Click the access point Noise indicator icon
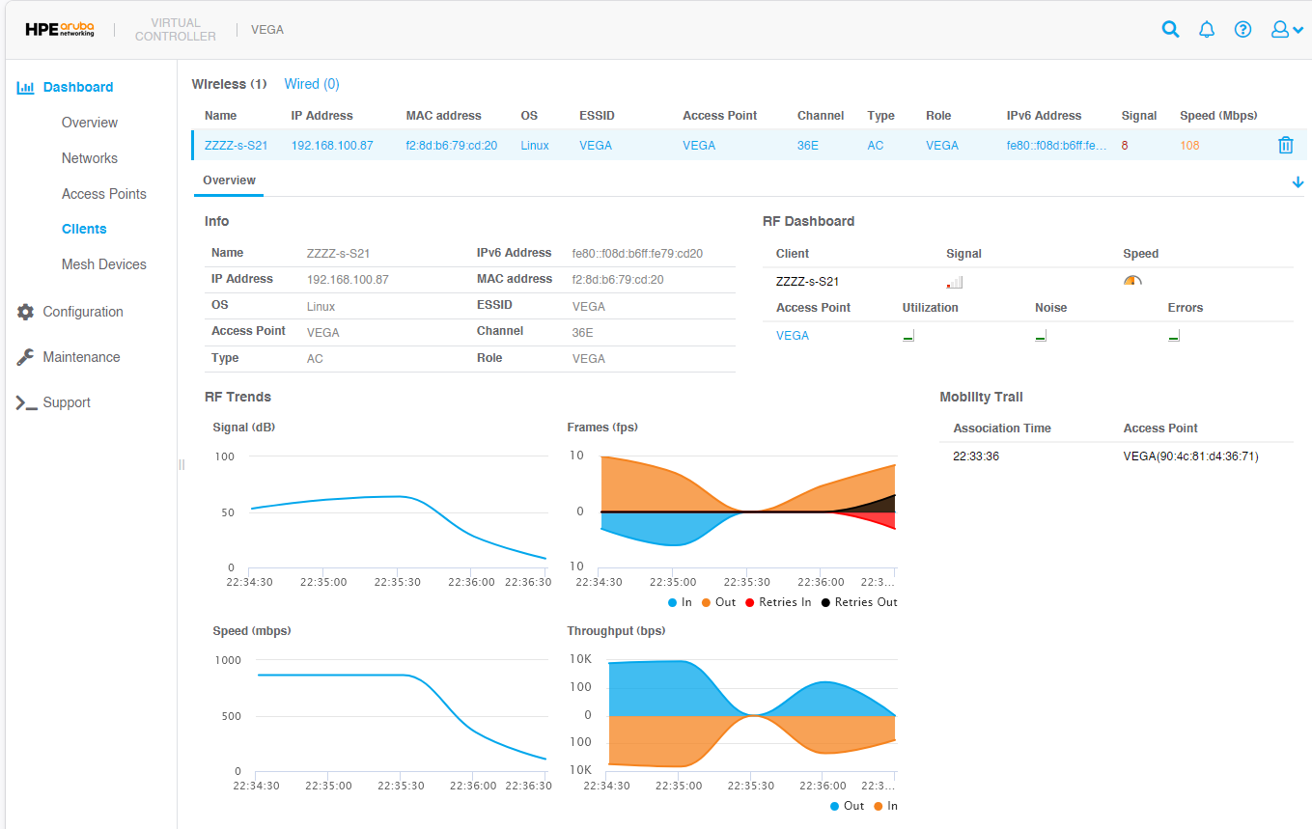The height and width of the screenshot is (829, 1312). 1040,337
